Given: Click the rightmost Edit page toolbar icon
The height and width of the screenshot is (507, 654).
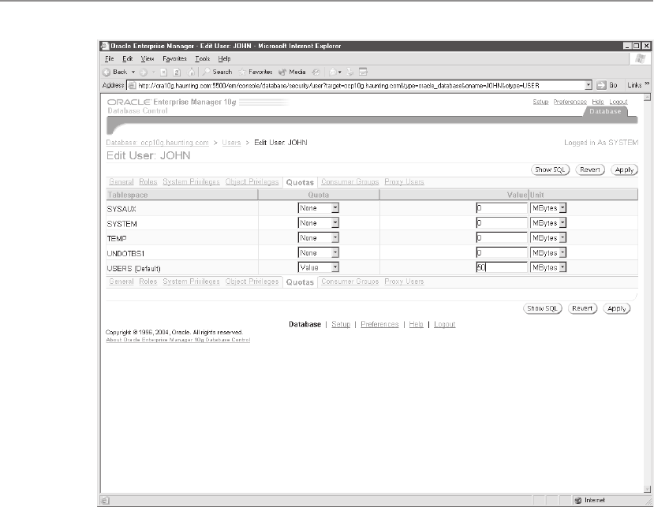Looking at the screenshot, I should coord(363,72).
